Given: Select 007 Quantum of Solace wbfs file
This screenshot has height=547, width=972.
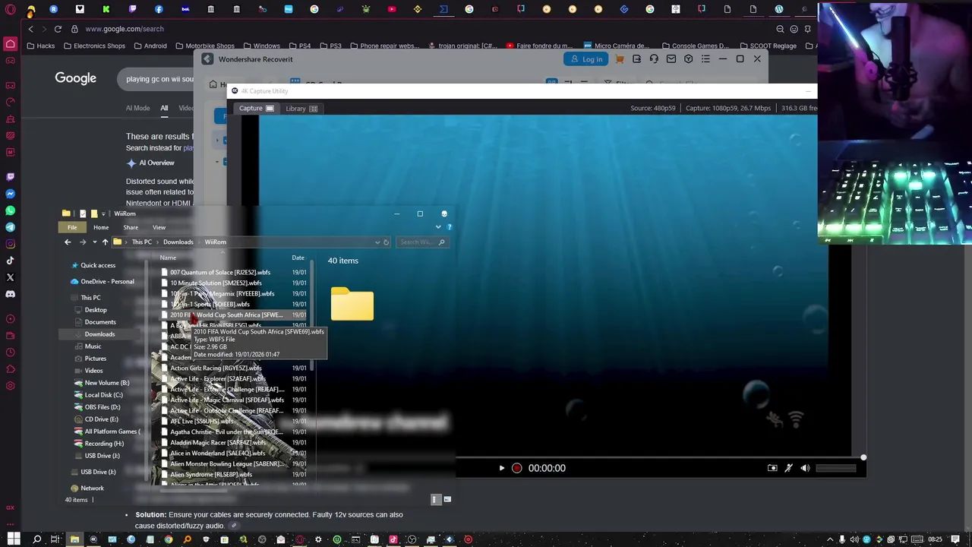Looking at the screenshot, I should coord(220,272).
